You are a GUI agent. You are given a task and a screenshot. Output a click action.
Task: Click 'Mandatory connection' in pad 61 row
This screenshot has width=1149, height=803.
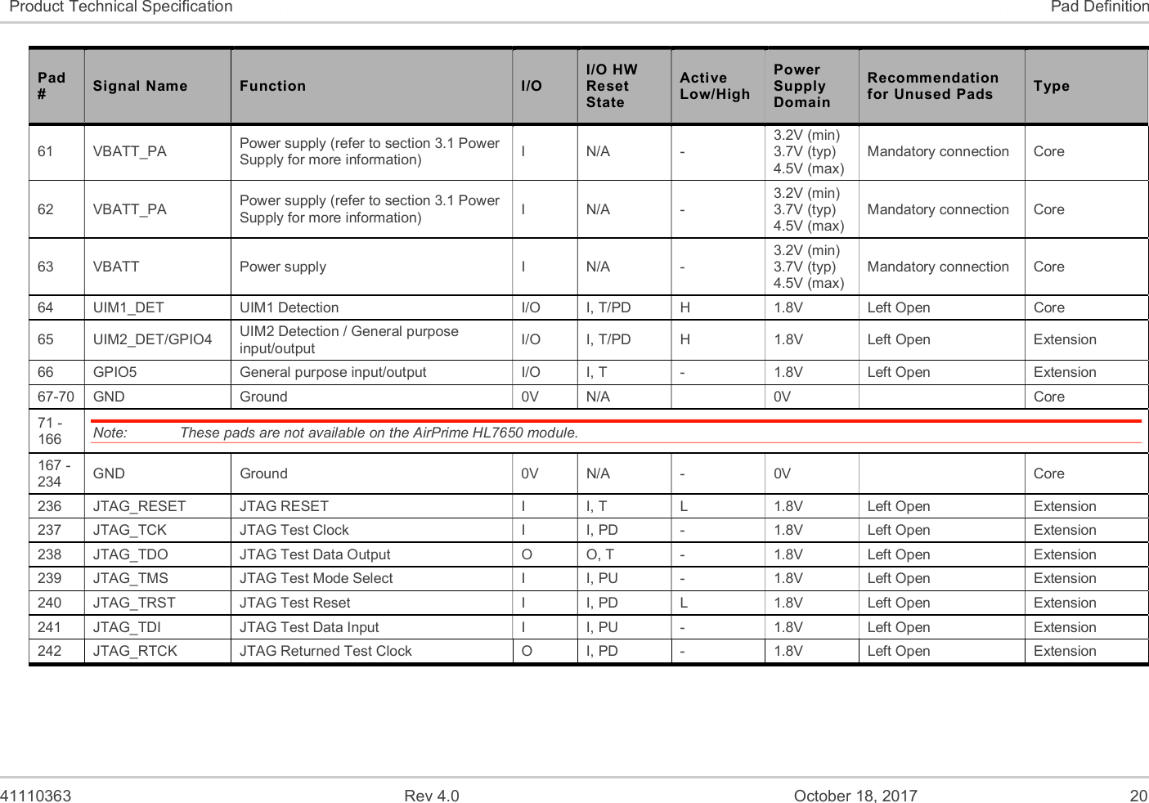coord(938,151)
